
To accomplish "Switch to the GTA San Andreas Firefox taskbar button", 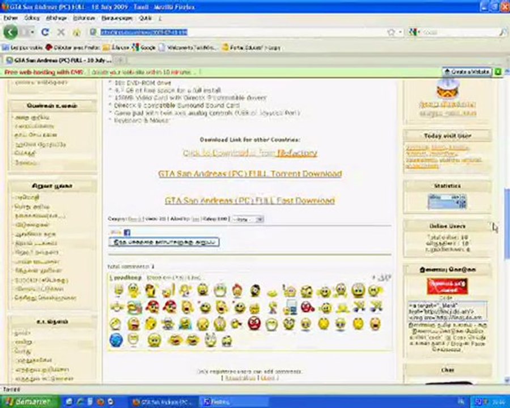I will (x=163, y=402).
